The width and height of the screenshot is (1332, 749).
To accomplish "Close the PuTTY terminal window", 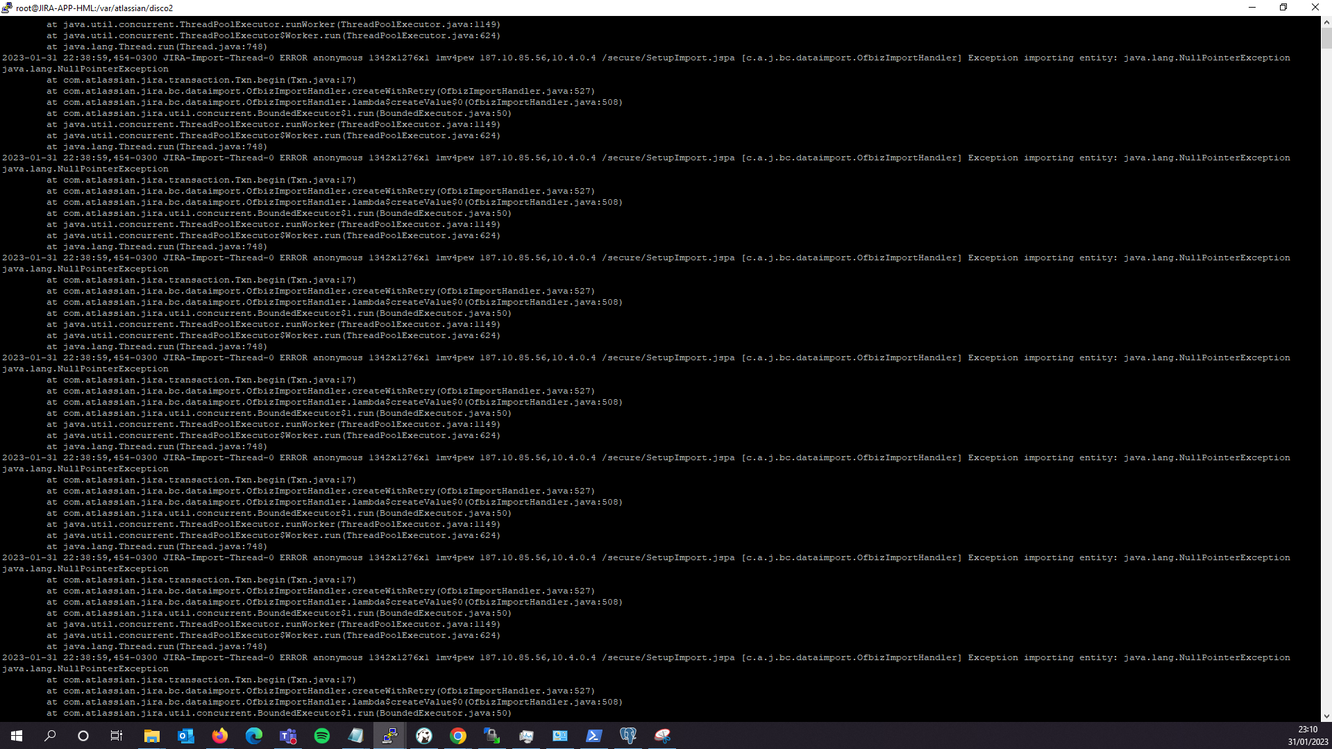I will [1315, 8].
